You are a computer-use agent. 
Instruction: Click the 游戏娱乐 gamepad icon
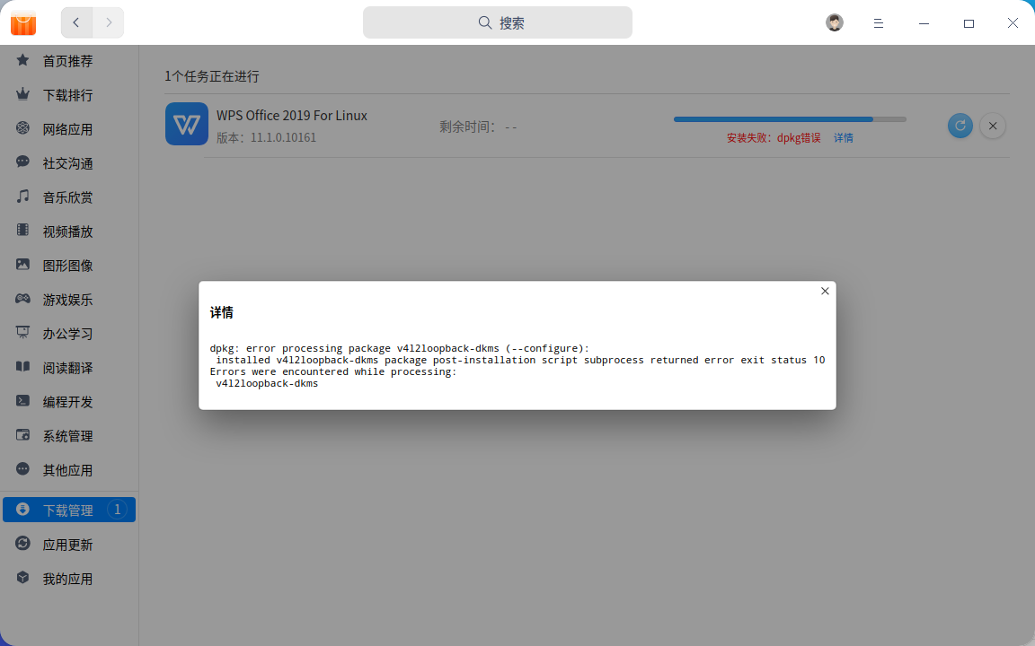[23, 300]
